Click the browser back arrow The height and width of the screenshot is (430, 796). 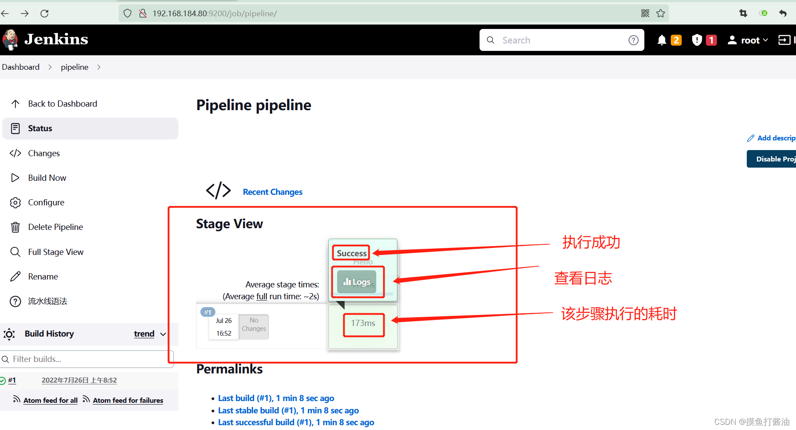[5, 14]
